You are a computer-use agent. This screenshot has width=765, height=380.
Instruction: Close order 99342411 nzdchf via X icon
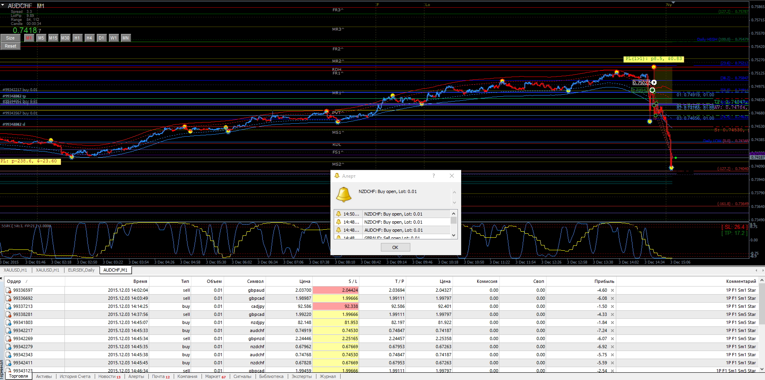[x=612, y=363]
